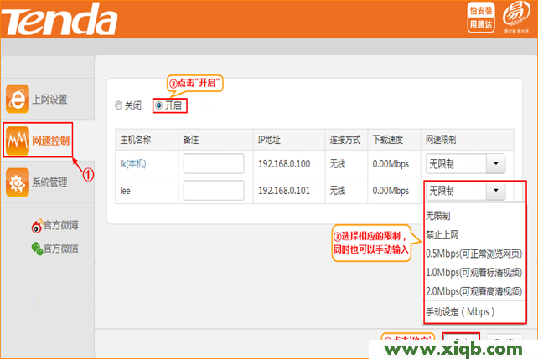This screenshot has height=359, width=538.
Task: Choose 0.5Mbps(可正常浏览网页) option
Action: click(x=473, y=254)
